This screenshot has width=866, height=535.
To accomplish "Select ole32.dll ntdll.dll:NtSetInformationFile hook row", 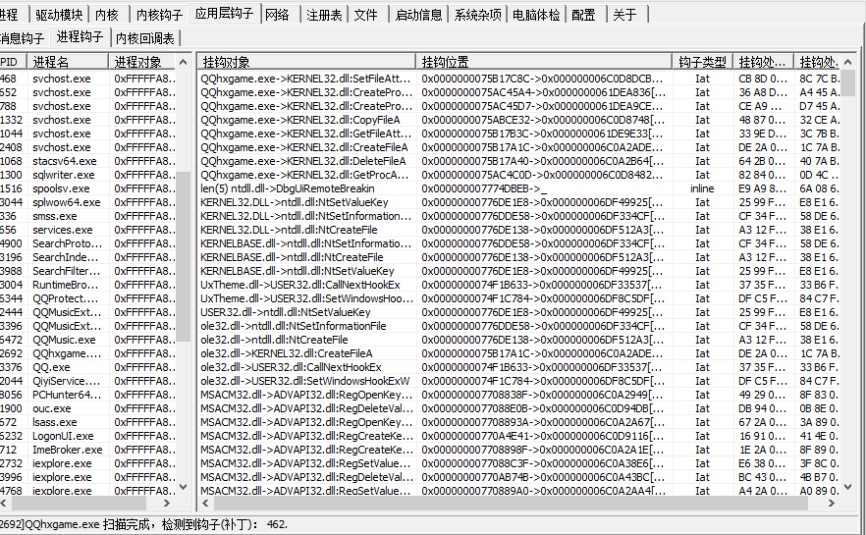I will [x=519, y=326].
